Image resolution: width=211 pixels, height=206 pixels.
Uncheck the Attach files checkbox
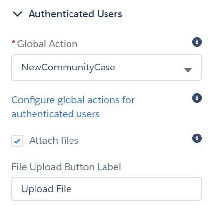17,141
